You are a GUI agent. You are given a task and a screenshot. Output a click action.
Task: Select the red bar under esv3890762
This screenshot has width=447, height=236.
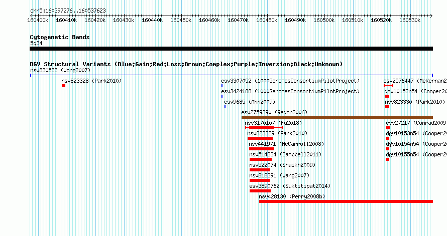point(260,191)
